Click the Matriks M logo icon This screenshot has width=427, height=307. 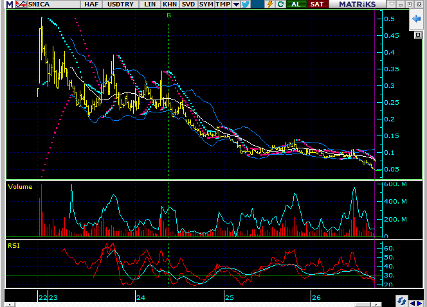(x=10, y=4)
